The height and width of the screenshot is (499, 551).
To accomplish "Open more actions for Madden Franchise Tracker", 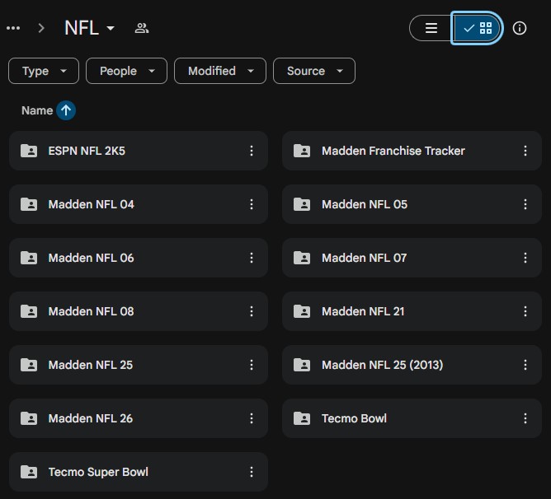I will [x=525, y=151].
